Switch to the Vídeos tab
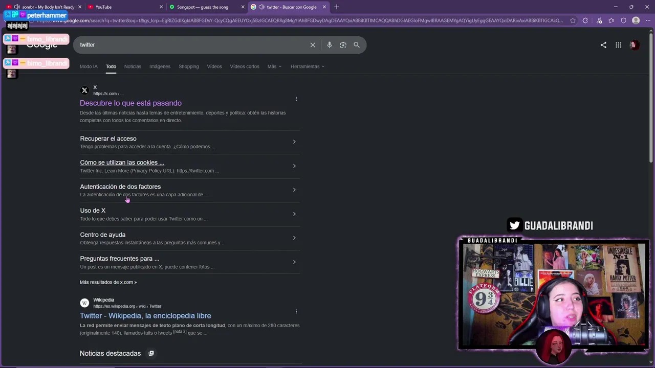Screen dimensions: 655x368 point(214,66)
